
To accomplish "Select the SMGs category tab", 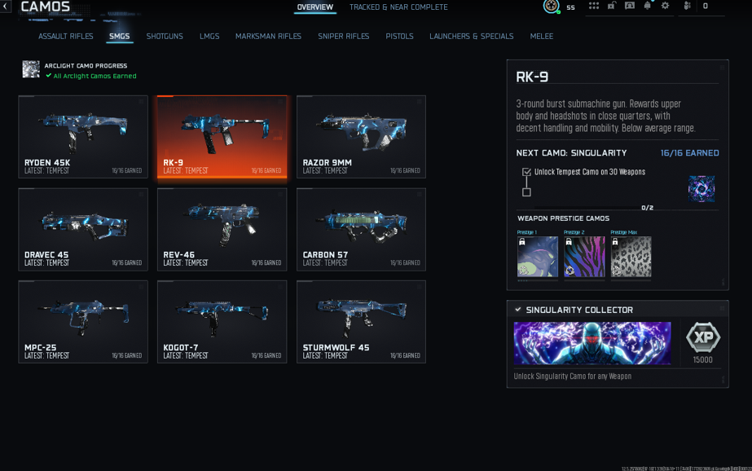I will [x=120, y=37].
